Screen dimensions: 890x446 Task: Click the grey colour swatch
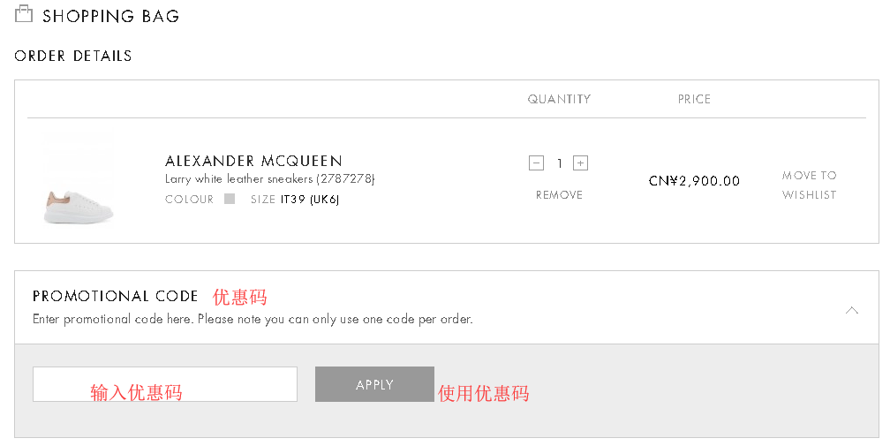coord(230,200)
